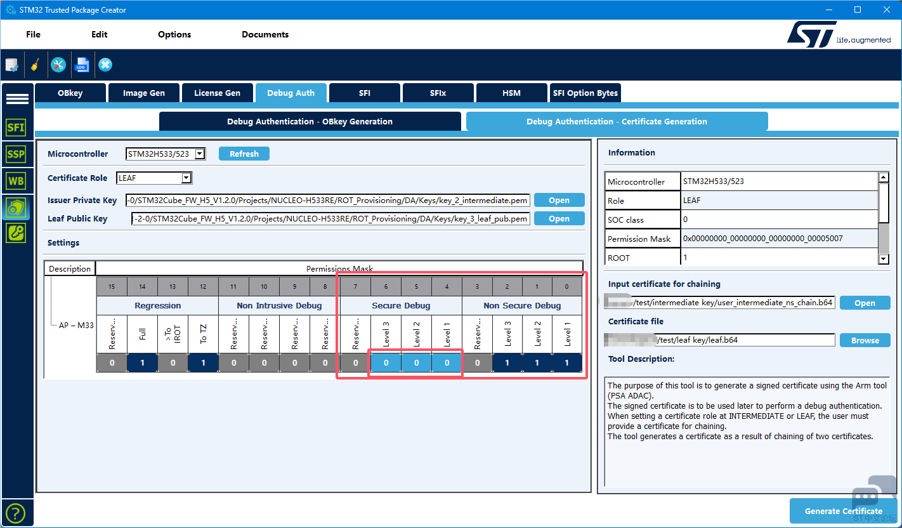Click the Non Intrusive Debug group header
902x528 pixels.
point(279,305)
